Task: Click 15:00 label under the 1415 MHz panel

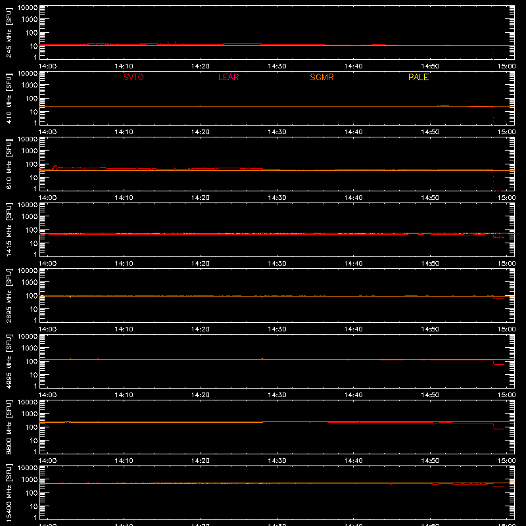Action: [506, 264]
